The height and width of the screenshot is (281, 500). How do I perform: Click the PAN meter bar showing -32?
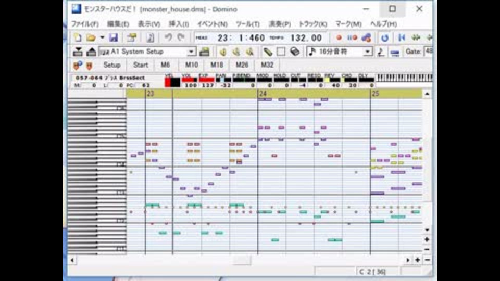(223, 80)
